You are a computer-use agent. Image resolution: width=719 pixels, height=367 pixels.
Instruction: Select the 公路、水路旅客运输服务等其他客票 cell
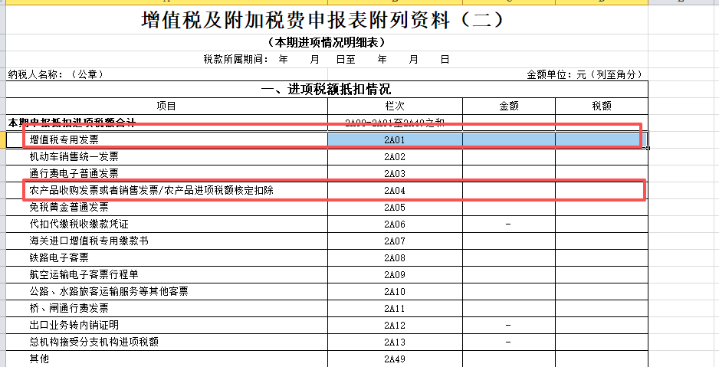tap(166, 292)
